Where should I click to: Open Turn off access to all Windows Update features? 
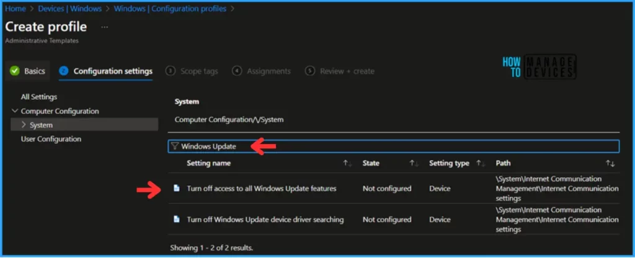(262, 189)
